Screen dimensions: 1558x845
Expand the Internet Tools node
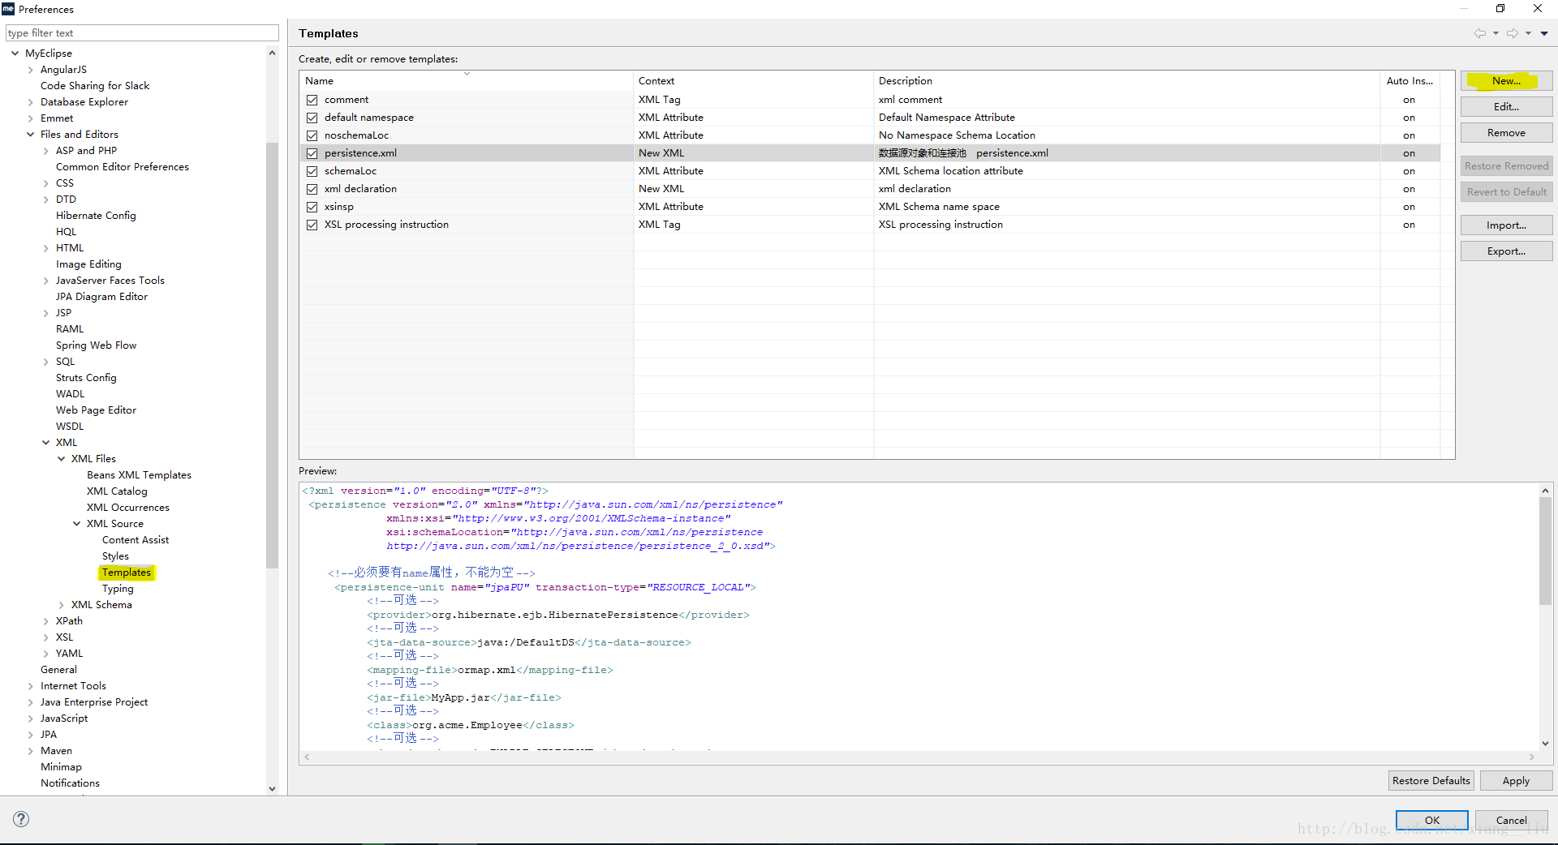[x=31, y=686]
